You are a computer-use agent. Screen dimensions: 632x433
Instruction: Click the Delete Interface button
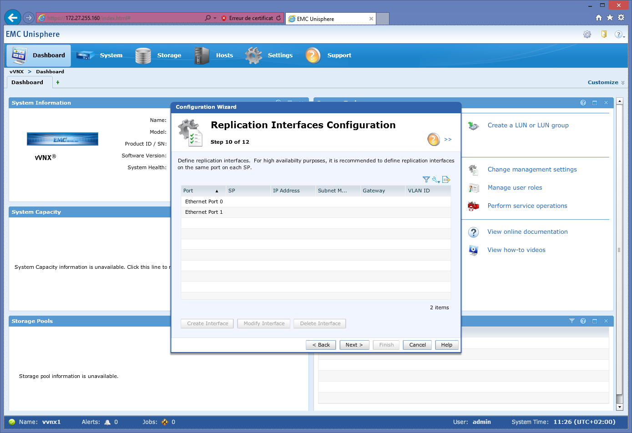point(320,323)
